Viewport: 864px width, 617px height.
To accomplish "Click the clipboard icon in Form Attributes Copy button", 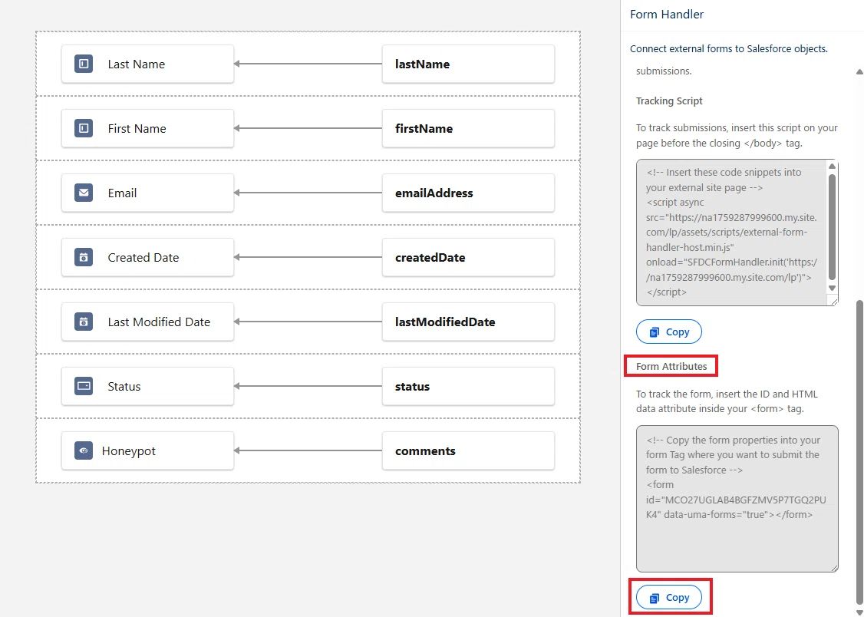I will click(654, 598).
